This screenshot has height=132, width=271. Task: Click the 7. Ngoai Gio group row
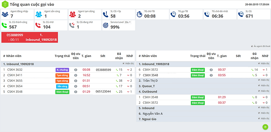203,119
